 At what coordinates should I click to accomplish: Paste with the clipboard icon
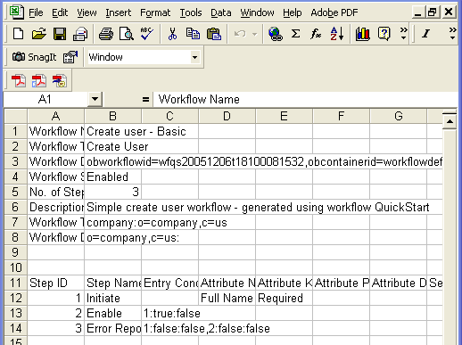(214, 34)
